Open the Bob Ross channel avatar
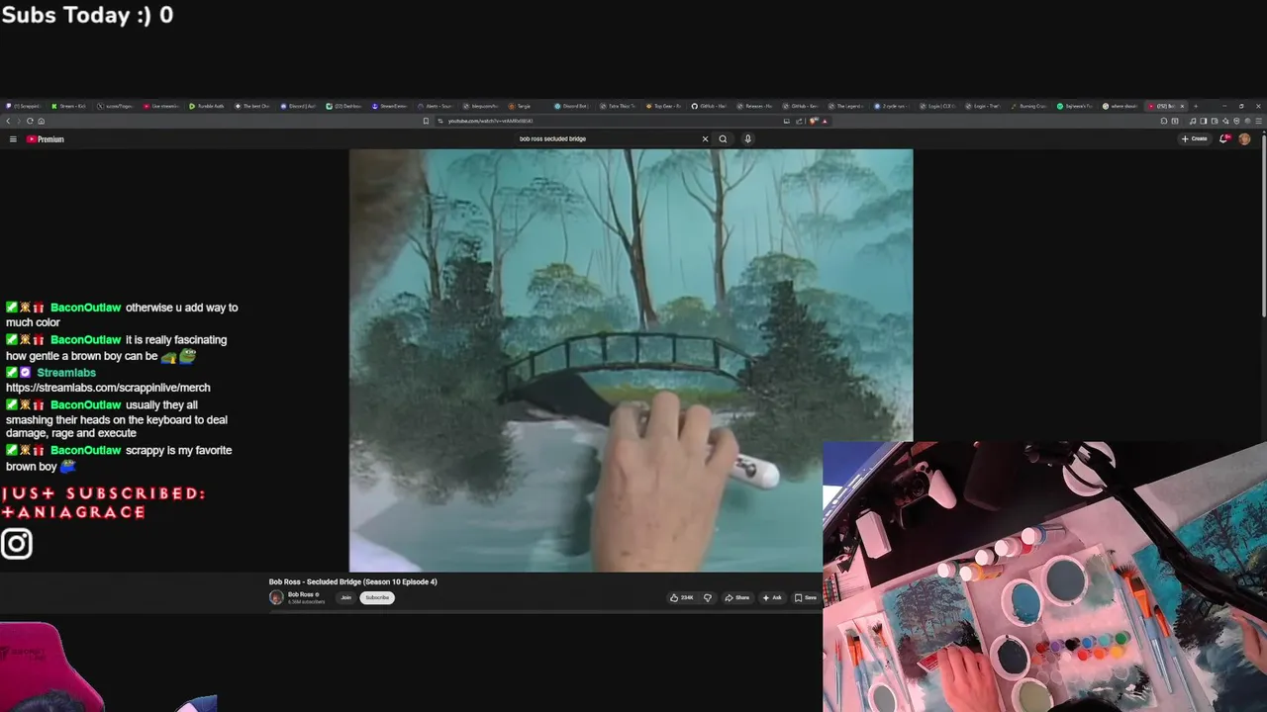The height and width of the screenshot is (712, 1267). (x=276, y=597)
